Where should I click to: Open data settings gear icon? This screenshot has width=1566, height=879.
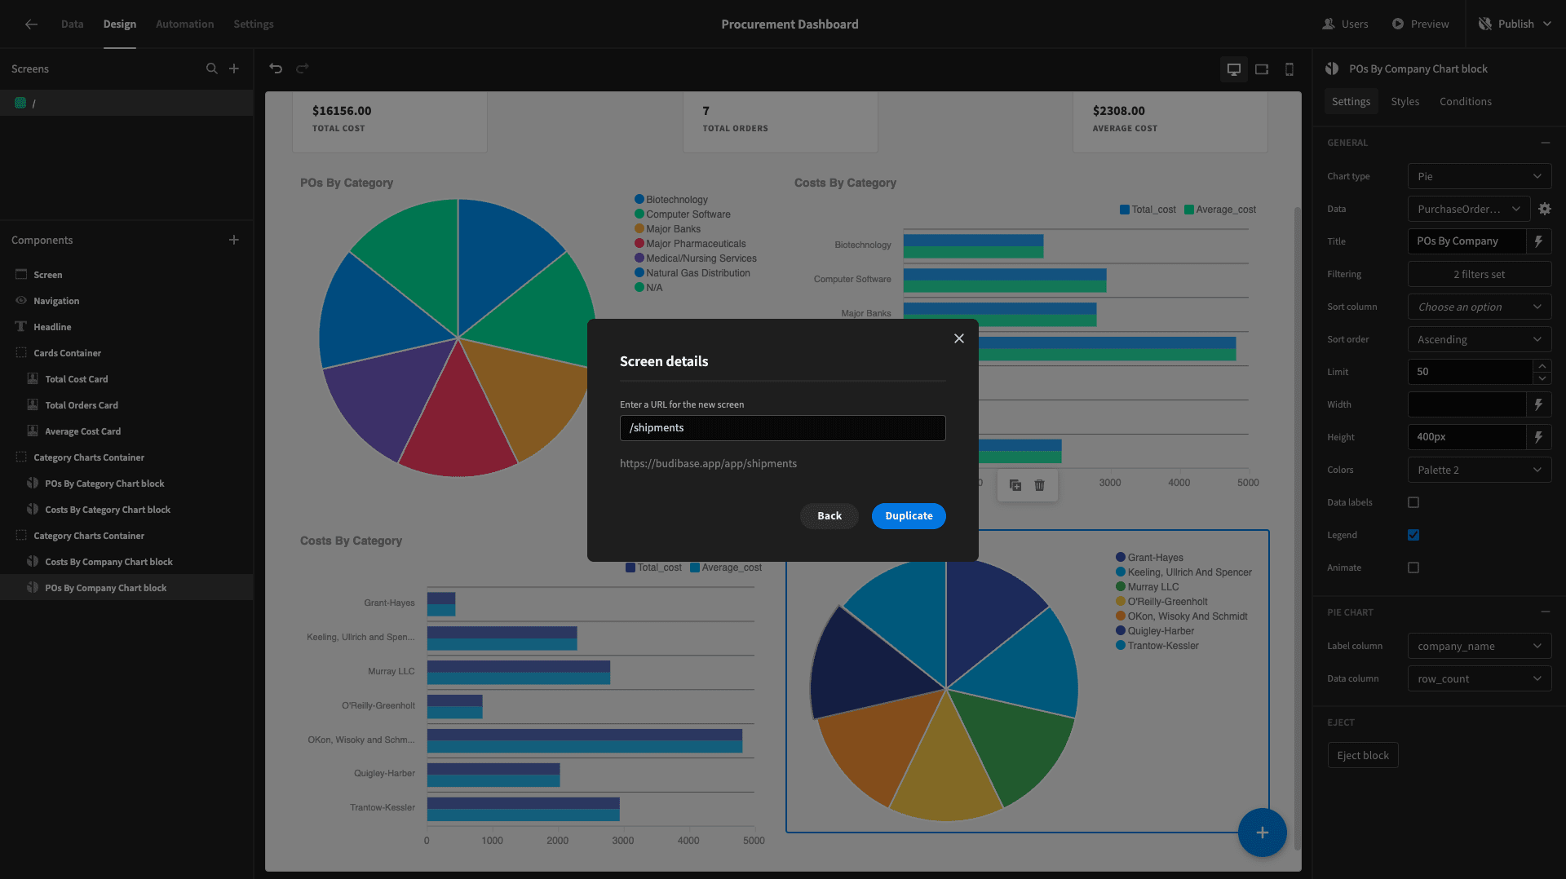(1545, 209)
